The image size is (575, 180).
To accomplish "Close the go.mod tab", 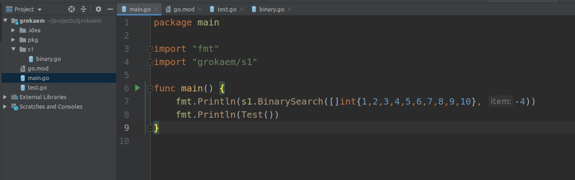I will 199,9.
